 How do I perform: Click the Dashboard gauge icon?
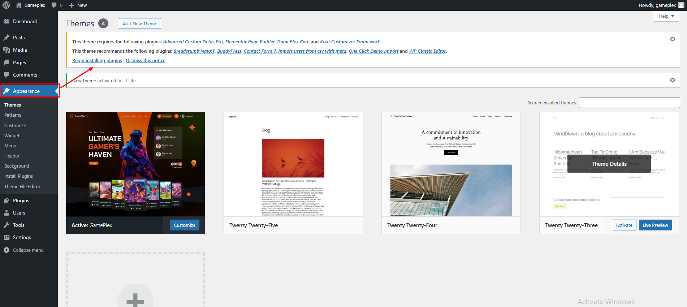[x=7, y=21]
